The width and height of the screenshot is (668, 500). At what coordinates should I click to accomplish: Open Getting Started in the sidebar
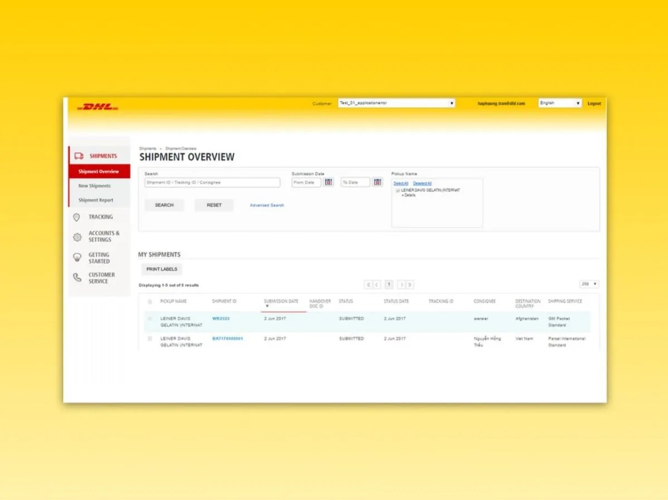pyautogui.click(x=99, y=258)
